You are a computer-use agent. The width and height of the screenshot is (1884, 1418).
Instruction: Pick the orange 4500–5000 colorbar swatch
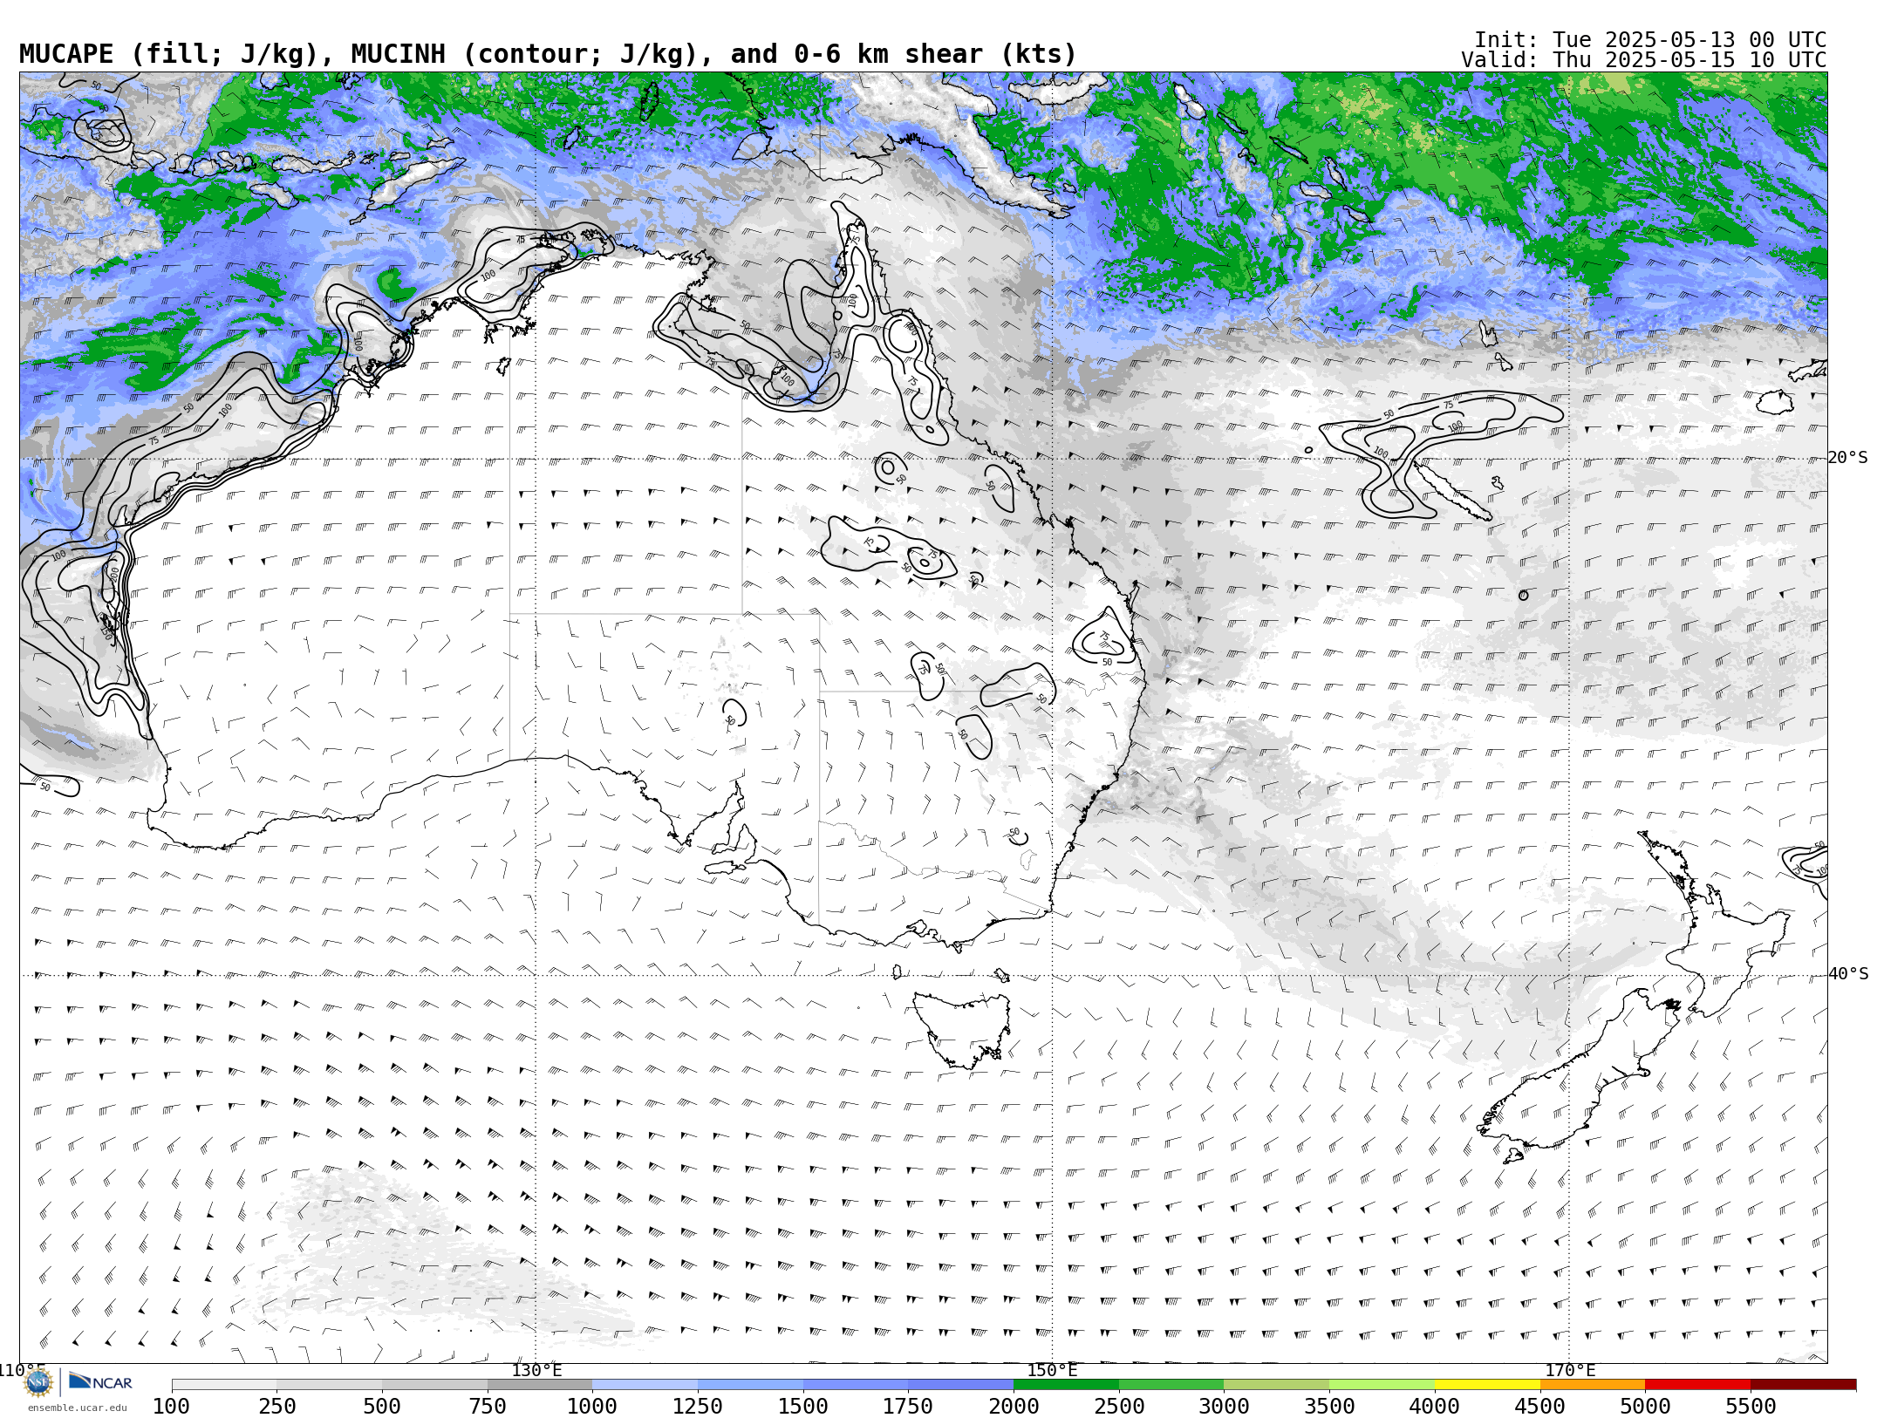1593,1385
